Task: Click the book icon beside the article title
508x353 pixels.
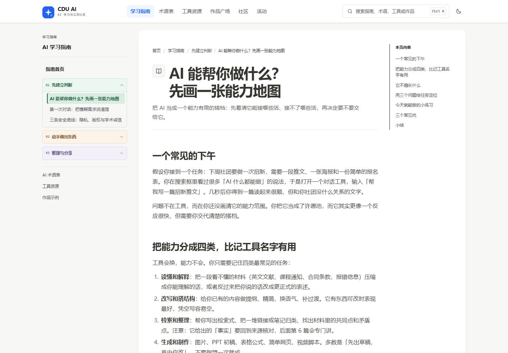Action: point(159,71)
